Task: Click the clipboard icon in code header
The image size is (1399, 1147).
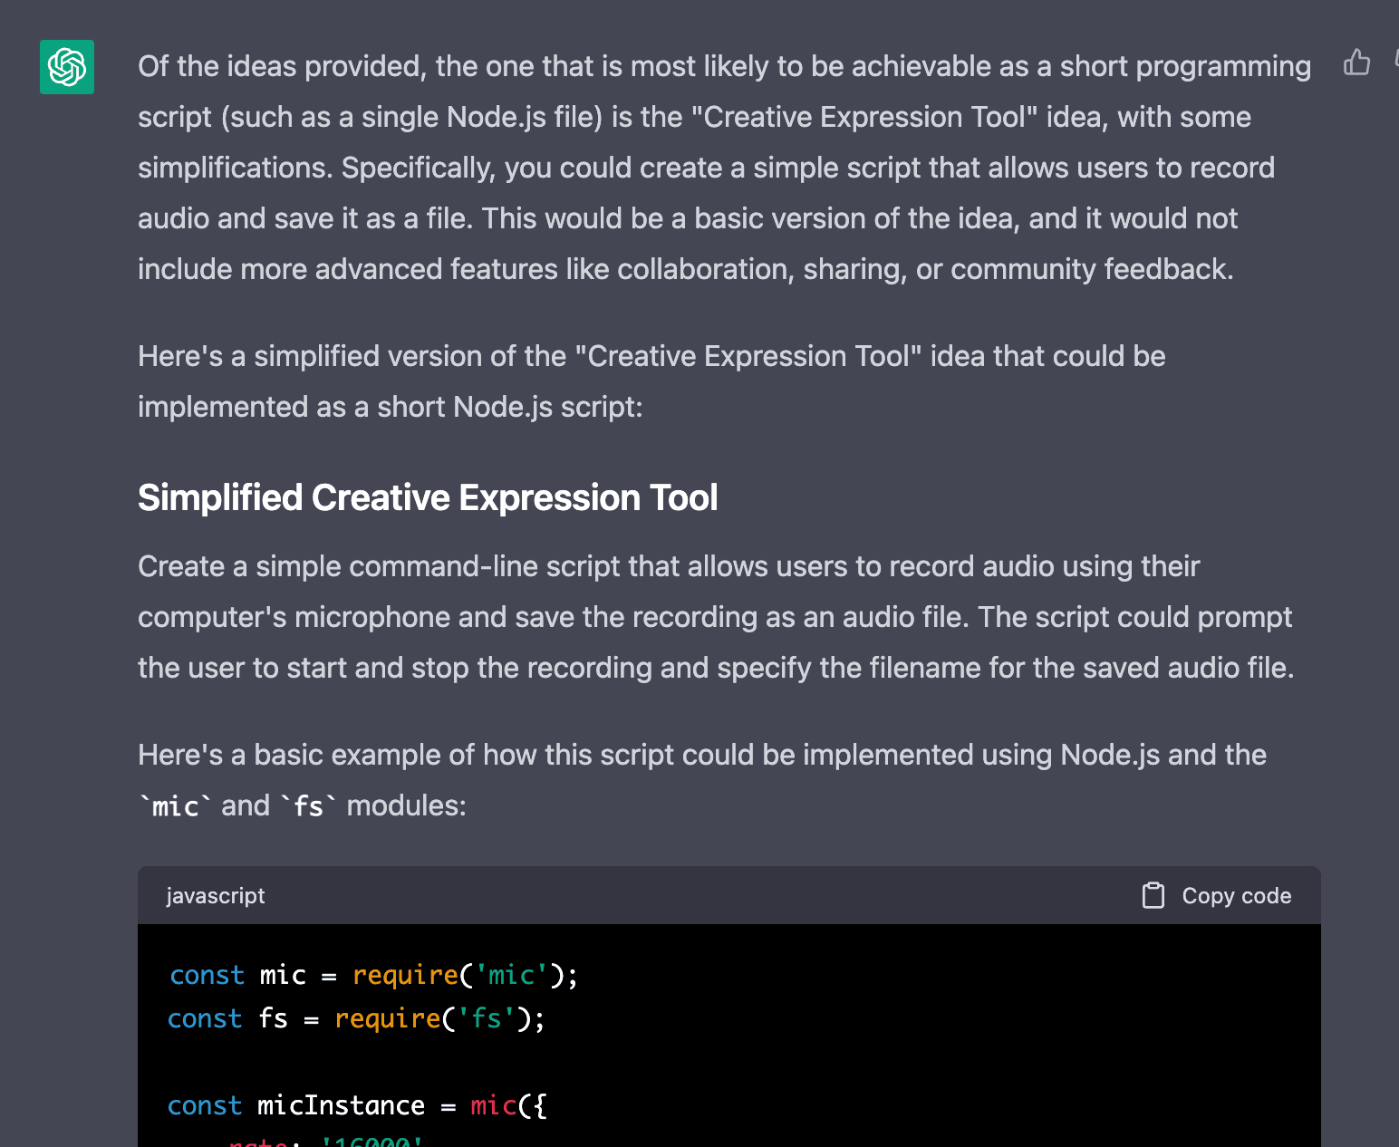Action: pyautogui.click(x=1153, y=895)
